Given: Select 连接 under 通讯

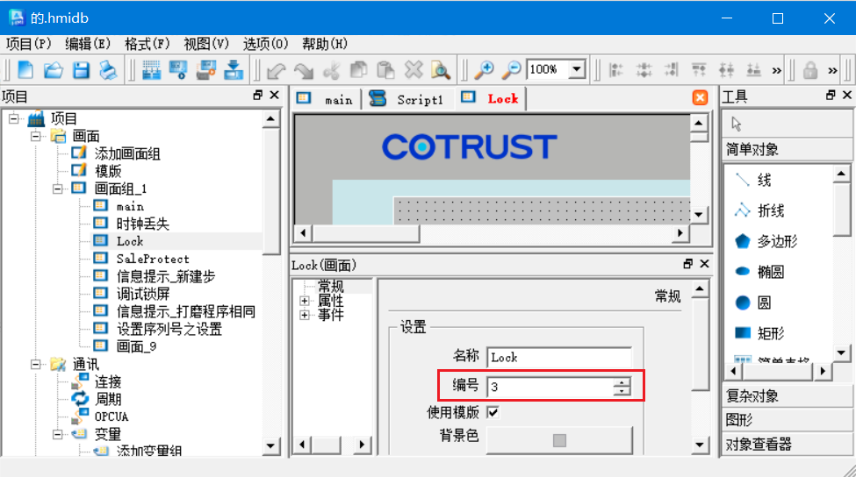Looking at the screenshot, I should [x=107, y=381].
